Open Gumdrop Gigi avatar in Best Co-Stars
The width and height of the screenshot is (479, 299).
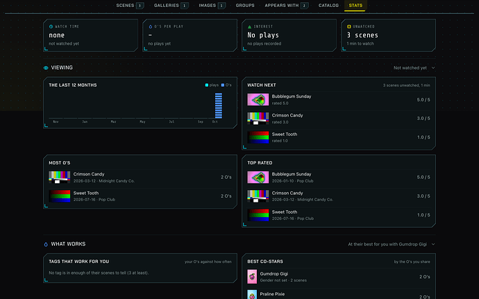[252, 277]
